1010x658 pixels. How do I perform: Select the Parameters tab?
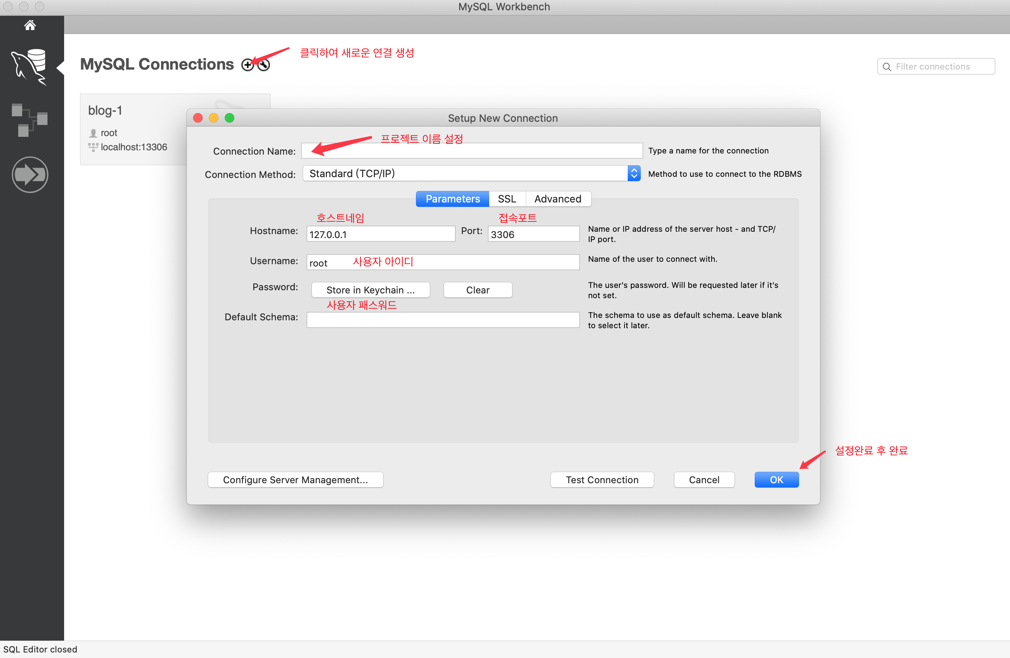click(x=452, y=199)
